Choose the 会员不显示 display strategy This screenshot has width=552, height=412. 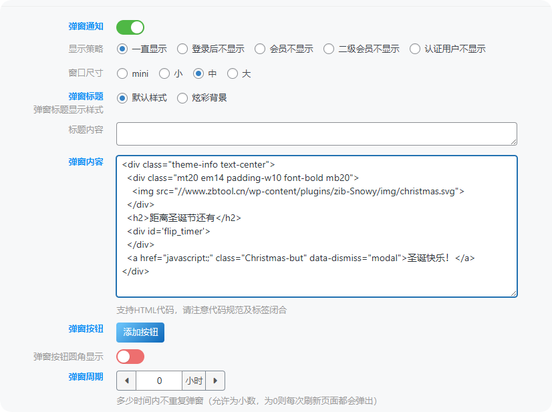point(259,48)
